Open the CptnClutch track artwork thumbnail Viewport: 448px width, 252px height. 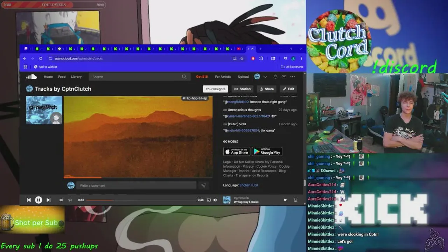[44, 110]
